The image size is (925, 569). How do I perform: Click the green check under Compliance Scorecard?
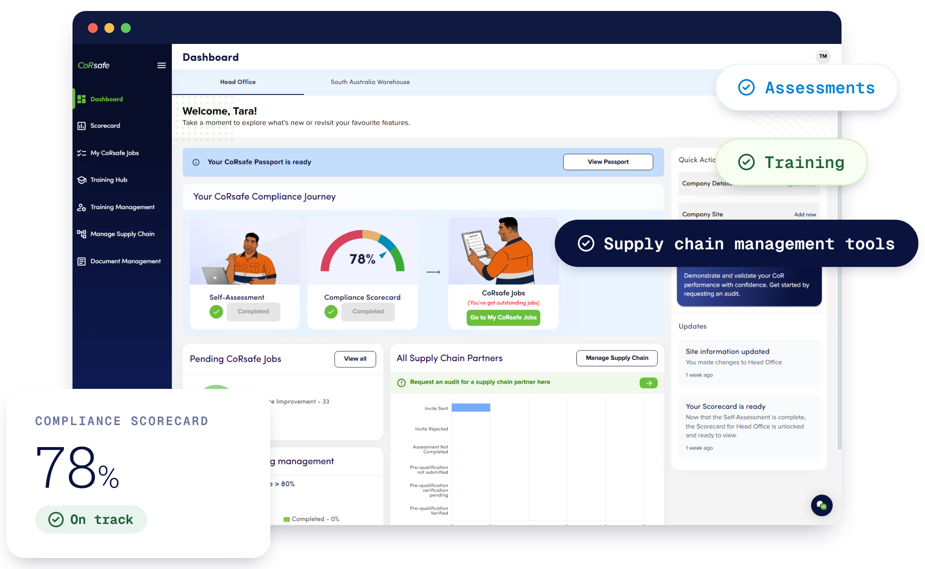tap(331, 312)
